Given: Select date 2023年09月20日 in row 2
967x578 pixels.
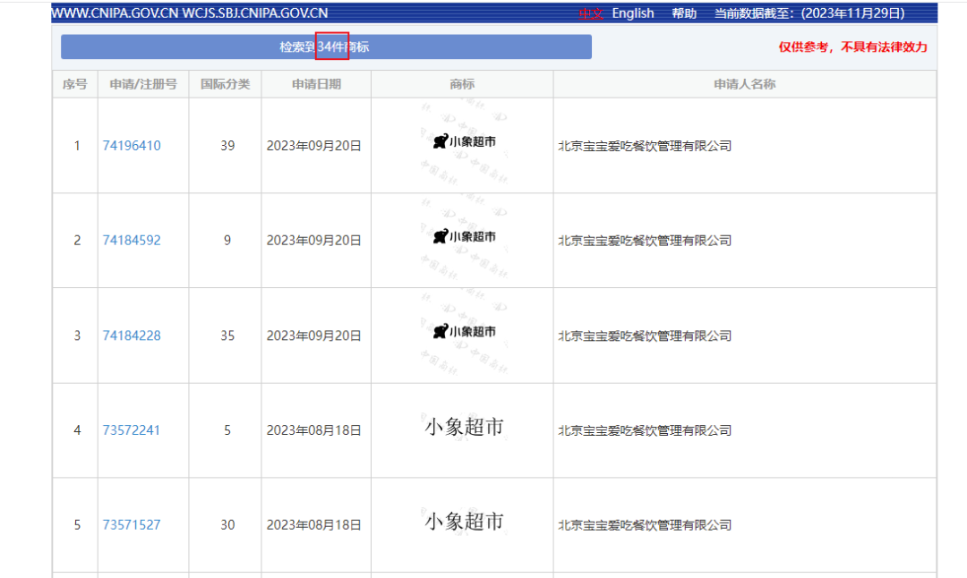Looking at the screenshot, I should [314, 241].
